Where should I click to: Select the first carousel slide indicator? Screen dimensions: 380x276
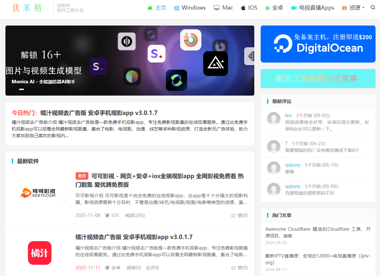[x=22, y=89]
